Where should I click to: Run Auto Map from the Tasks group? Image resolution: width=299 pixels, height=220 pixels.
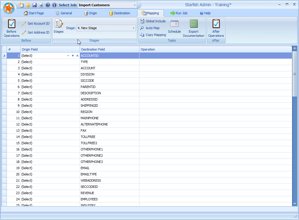tap(152, 28)
